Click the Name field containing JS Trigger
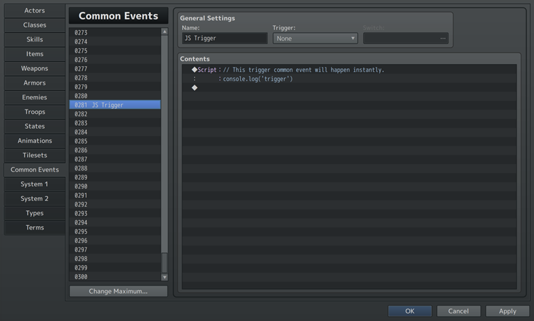This screenshot has height=321, width=534. pos(225,38)
